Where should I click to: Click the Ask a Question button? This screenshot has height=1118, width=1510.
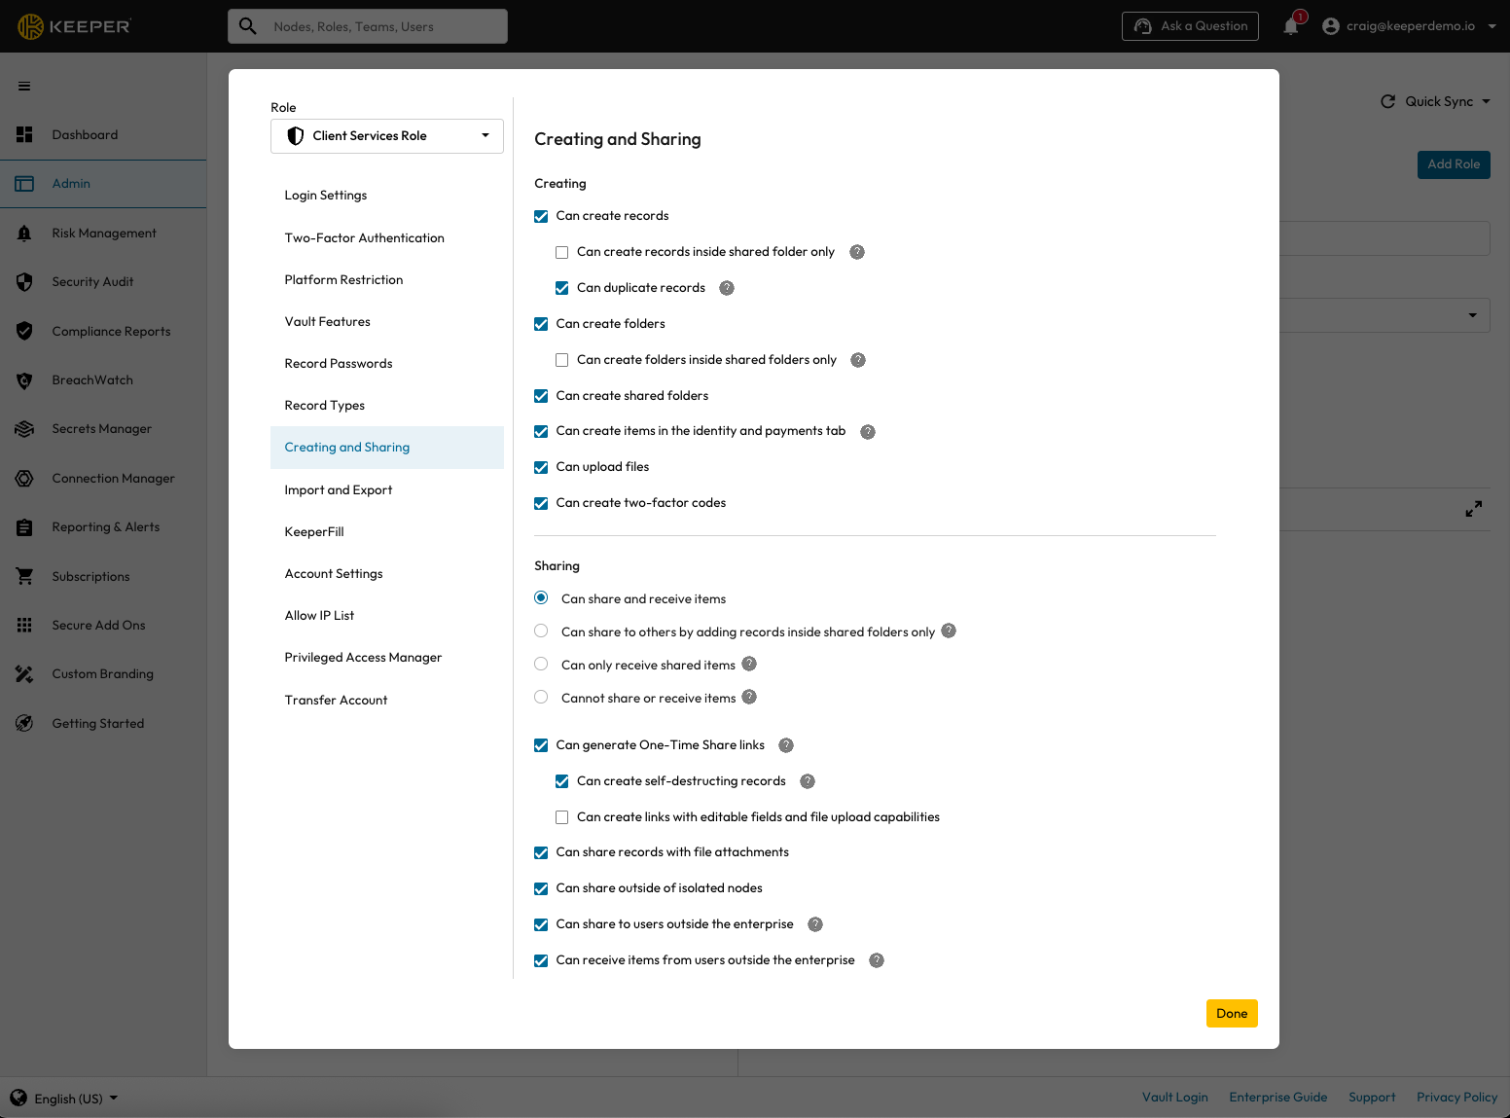[x=1190, y=26]
